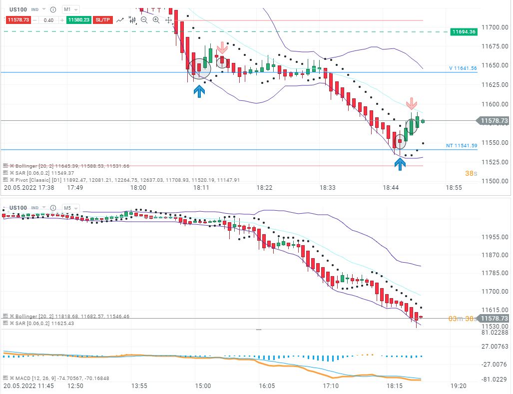This screenshot has width=513, height=394.
Task: Select the crosshair move tool
Action: 168,20
